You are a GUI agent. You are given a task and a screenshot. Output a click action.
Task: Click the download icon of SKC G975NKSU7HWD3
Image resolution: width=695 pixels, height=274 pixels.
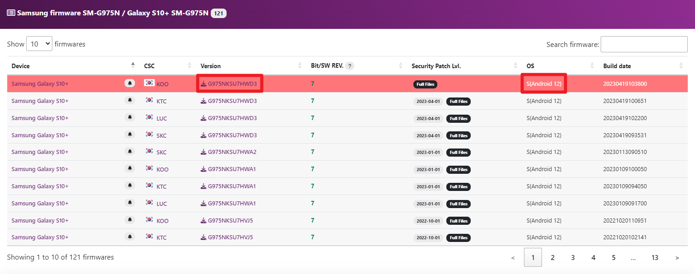204,135
